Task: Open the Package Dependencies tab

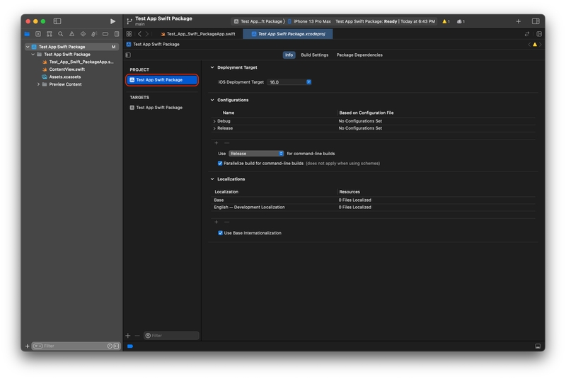Action: click(x=359, y=55)
